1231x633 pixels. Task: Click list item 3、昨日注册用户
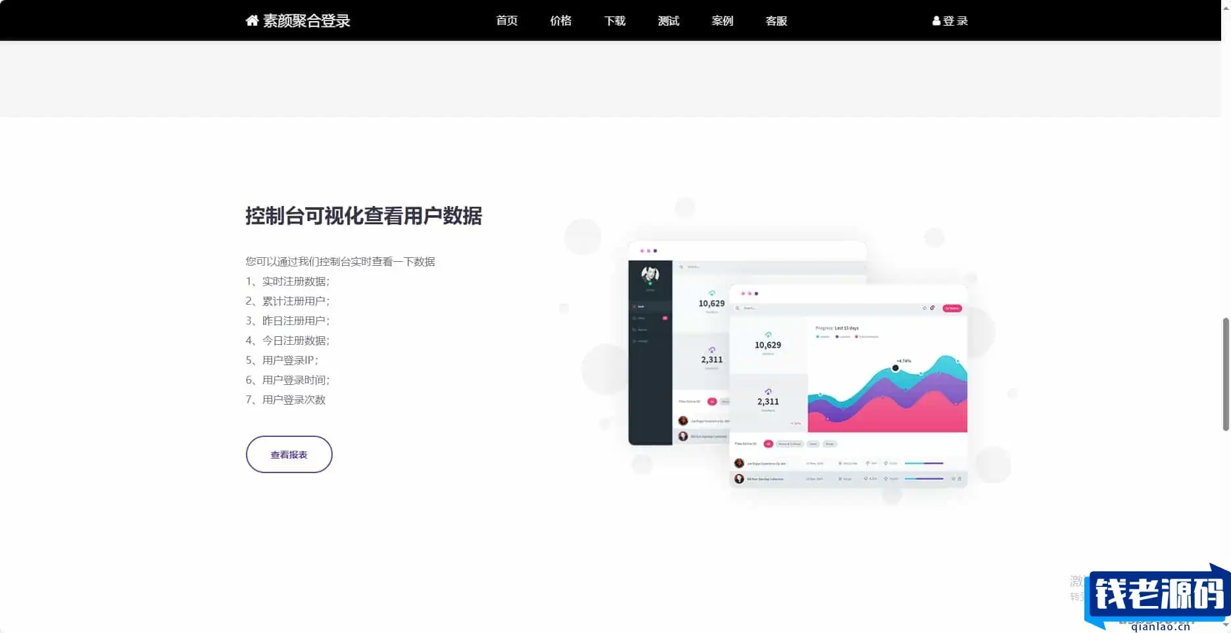click(287, 320)
